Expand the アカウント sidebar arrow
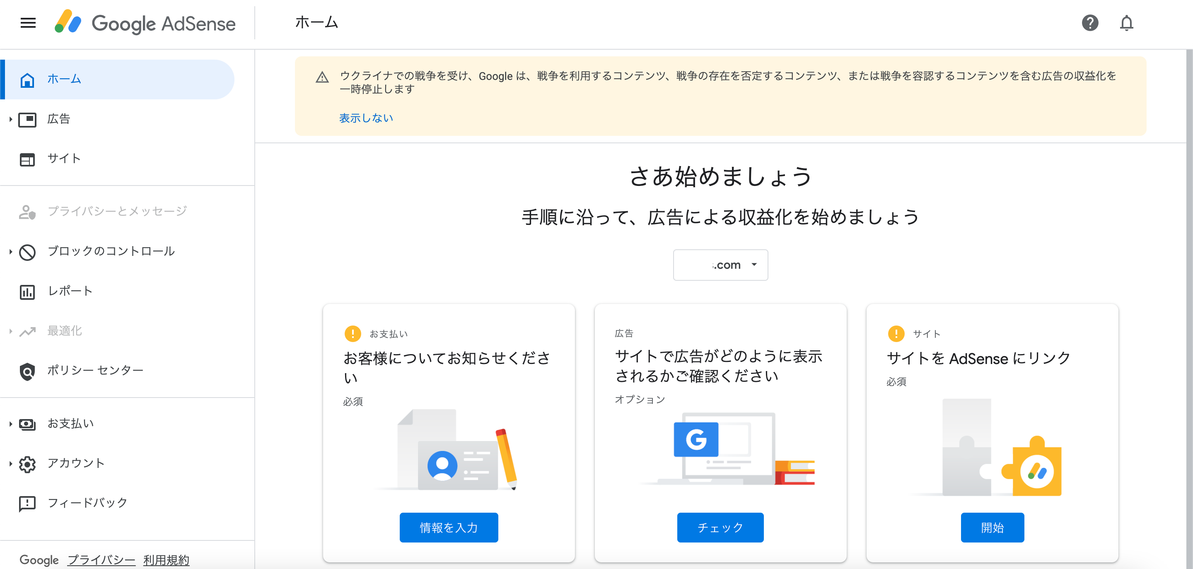This screenshot has width=1193, height=569. 10,464
